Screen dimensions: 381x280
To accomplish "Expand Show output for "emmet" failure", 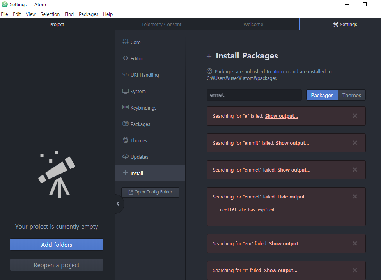I will (x=294, y=170).
